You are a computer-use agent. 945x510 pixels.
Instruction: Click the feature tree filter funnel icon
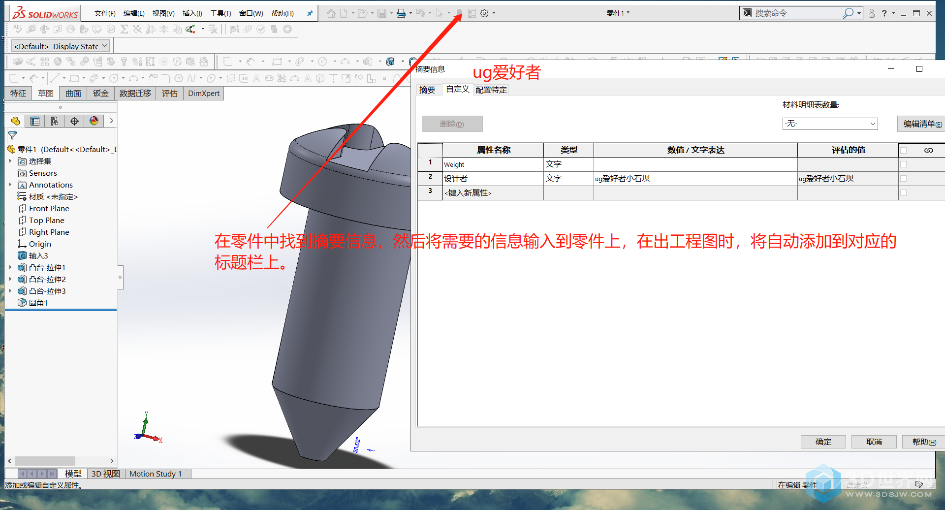point(13,135)
